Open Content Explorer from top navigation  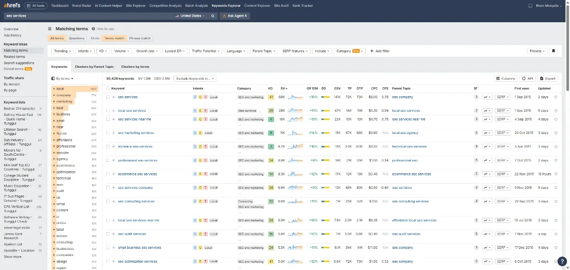coord(257,6)
